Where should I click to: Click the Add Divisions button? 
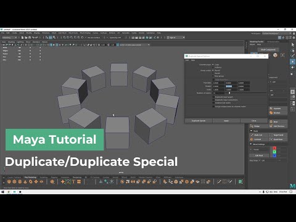278,126
